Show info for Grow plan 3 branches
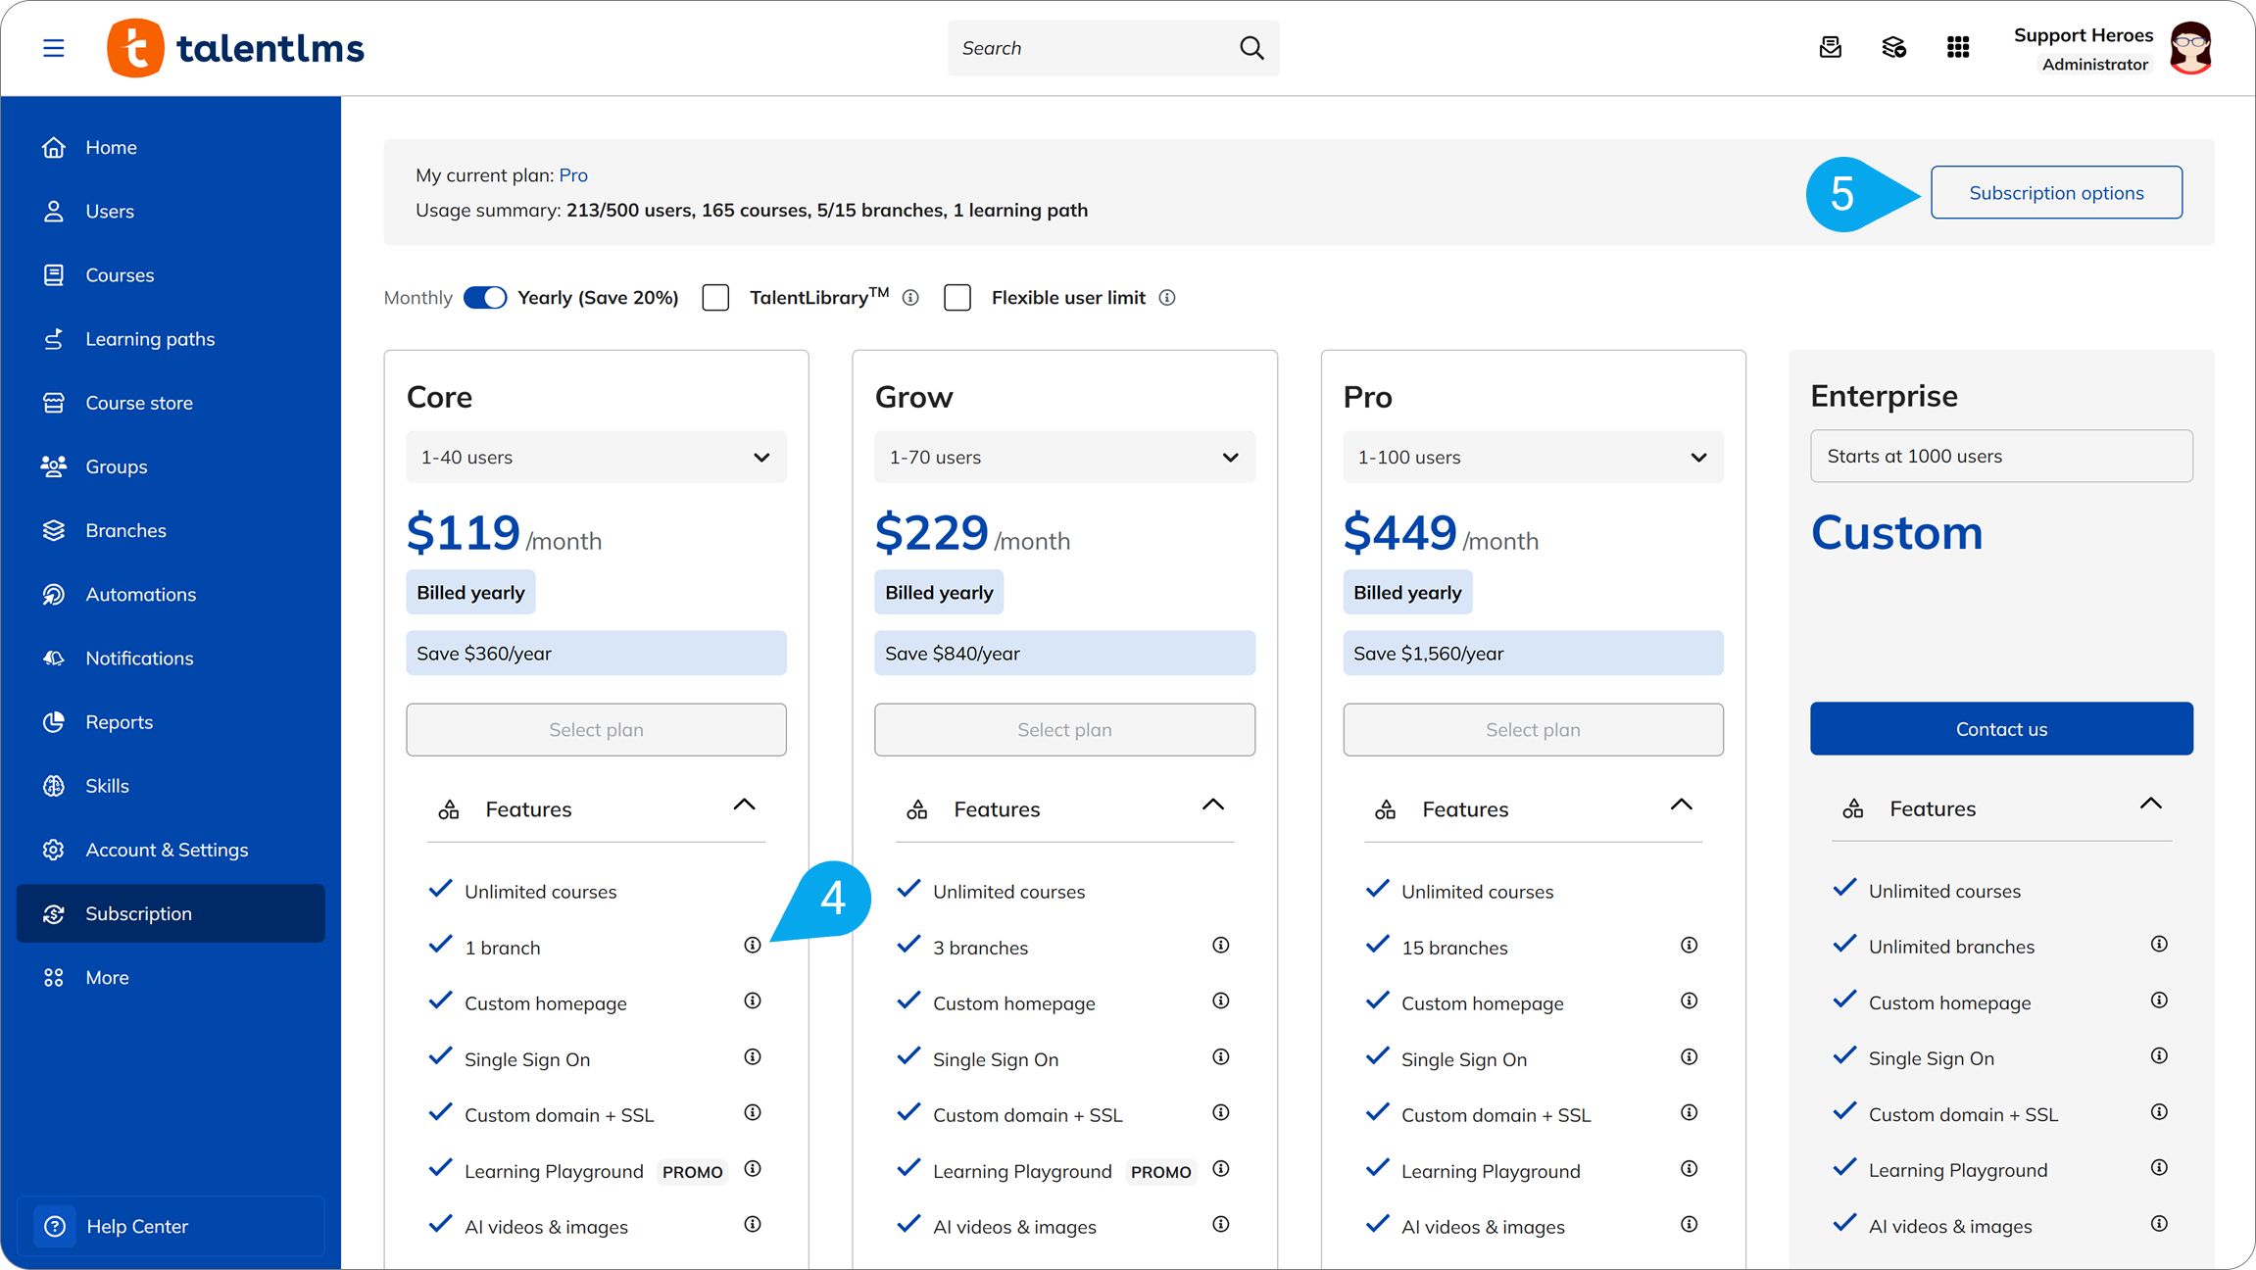This screenshot has width=2256, height=1270. (x=1221, y=946)
